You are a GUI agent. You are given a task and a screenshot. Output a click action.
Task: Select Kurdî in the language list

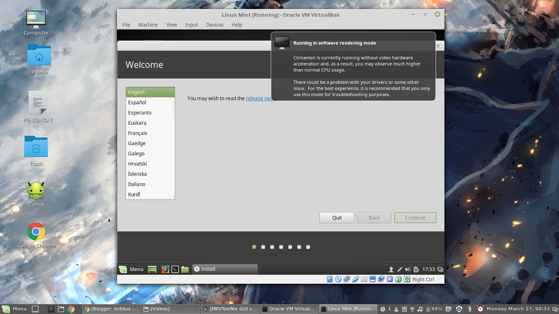point(150,195)
